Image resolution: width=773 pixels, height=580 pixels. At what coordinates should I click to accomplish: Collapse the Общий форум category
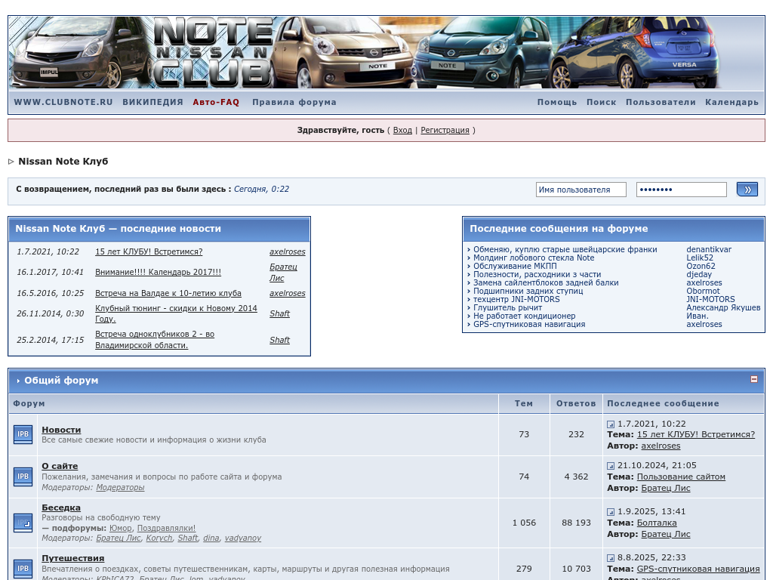753,380
